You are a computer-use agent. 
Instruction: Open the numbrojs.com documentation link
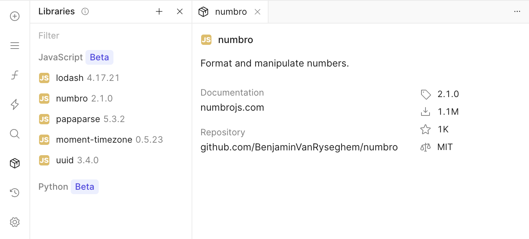click(232, 108)
